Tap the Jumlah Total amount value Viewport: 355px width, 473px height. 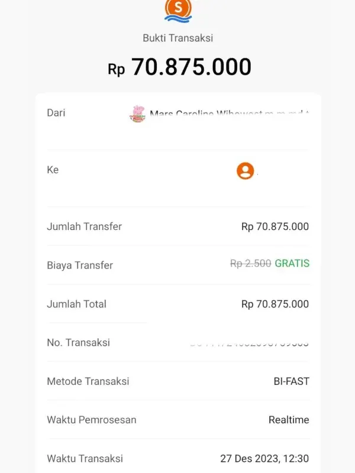click(275, 304)
